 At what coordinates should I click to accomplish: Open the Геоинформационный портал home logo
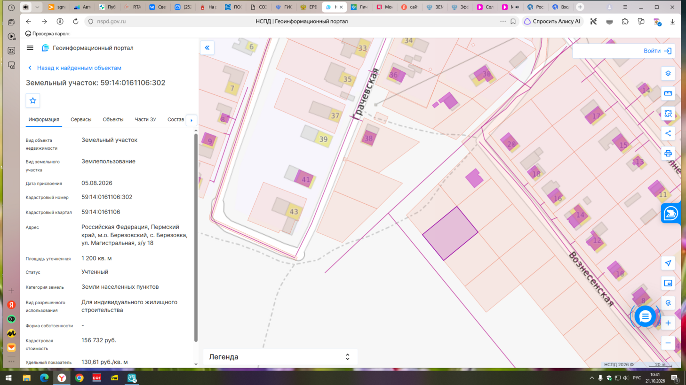[88, 48]
